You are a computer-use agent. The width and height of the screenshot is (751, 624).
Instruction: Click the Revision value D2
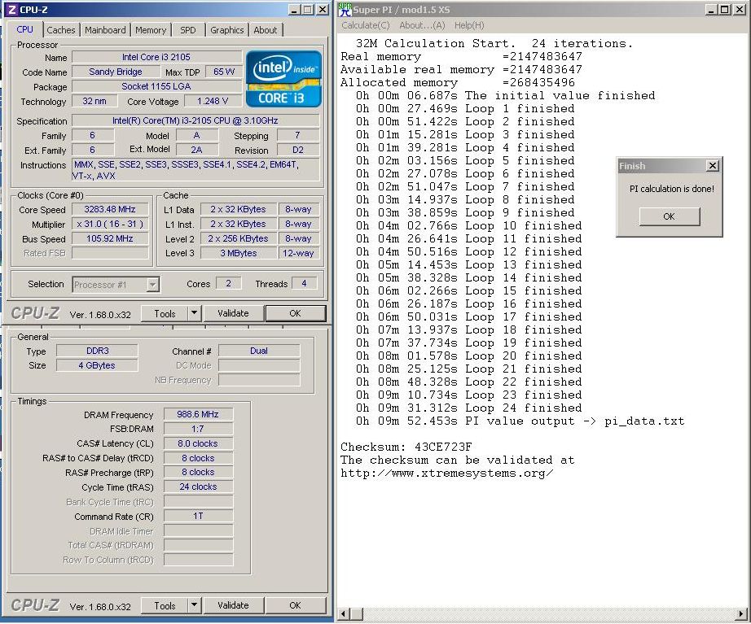[297, 150]
